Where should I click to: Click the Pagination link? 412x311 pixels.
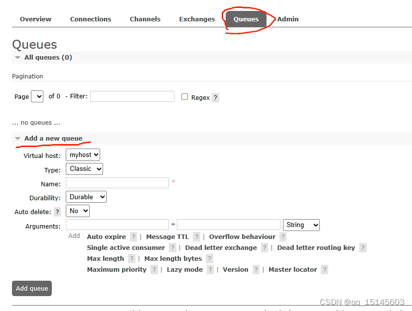(x=27, y=76)
